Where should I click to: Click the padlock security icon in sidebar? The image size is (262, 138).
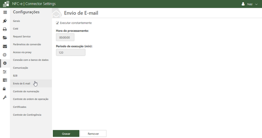(4, 89)
